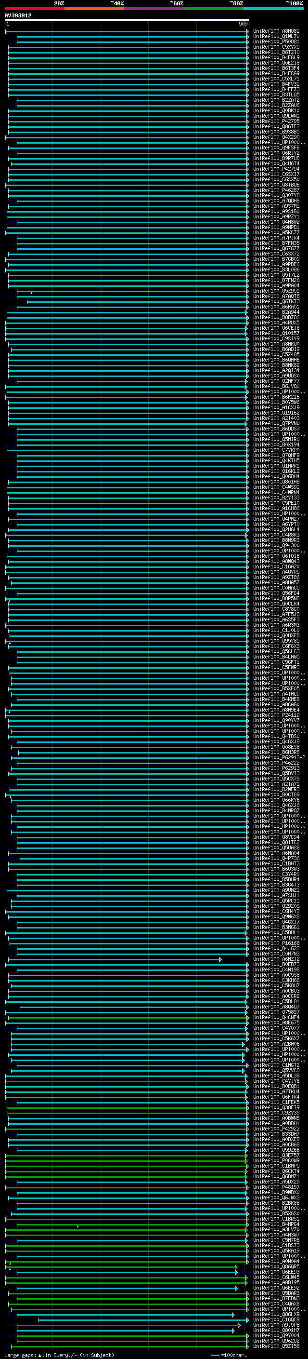Select hit label UniRef100_Q0DK10
The image size is (308, 1359).
276,111
